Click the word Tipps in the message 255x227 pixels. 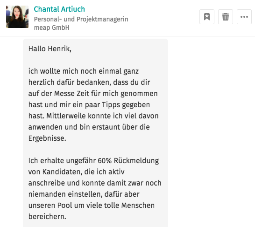(111, 105)
